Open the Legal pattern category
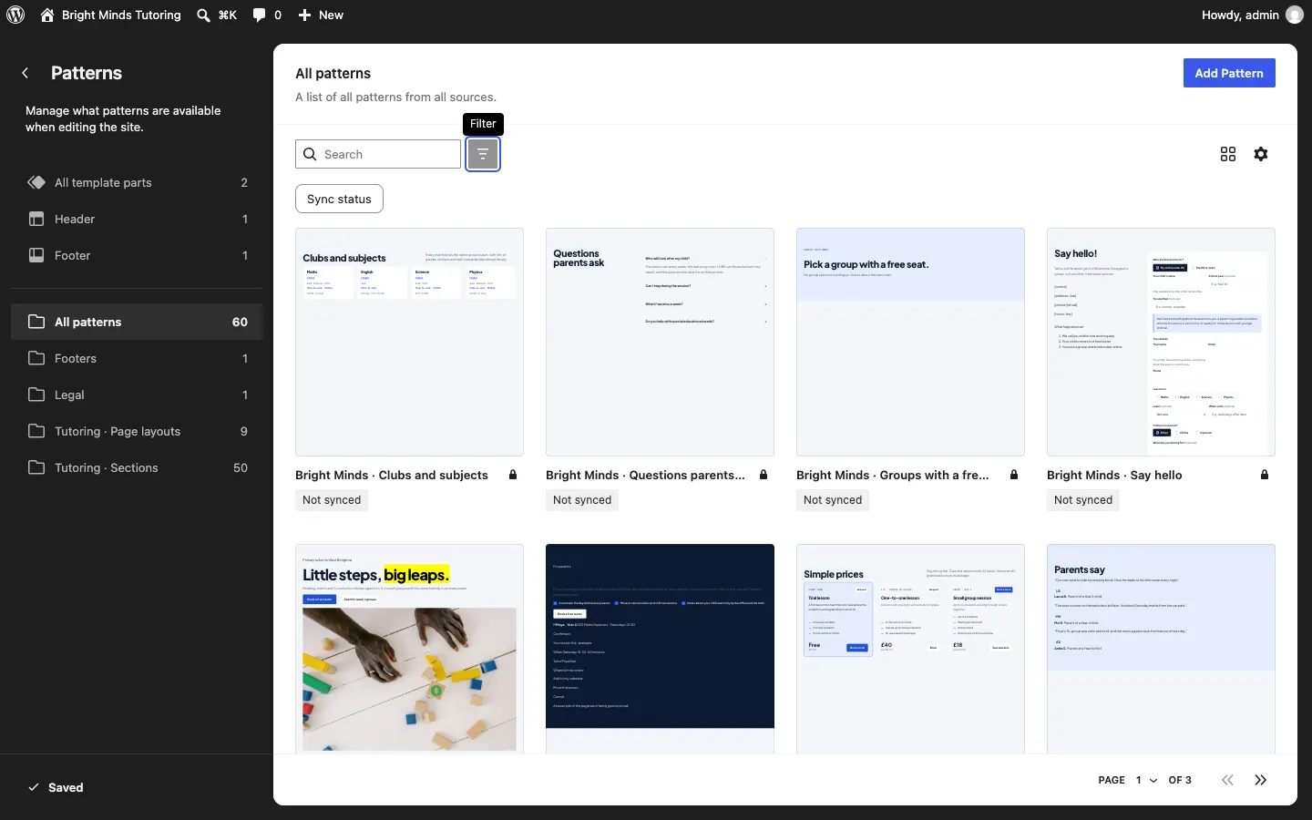The image size is (1312, 820). pos(137,395)
